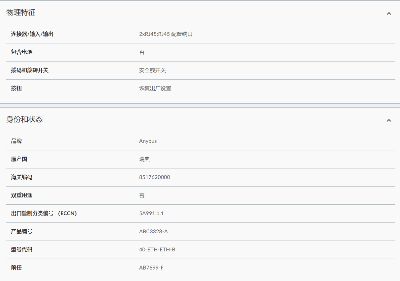The height and width of the screenshot is (281, 400).
Task: Collapse the 物理特征 section chevron
Action: 389,13
